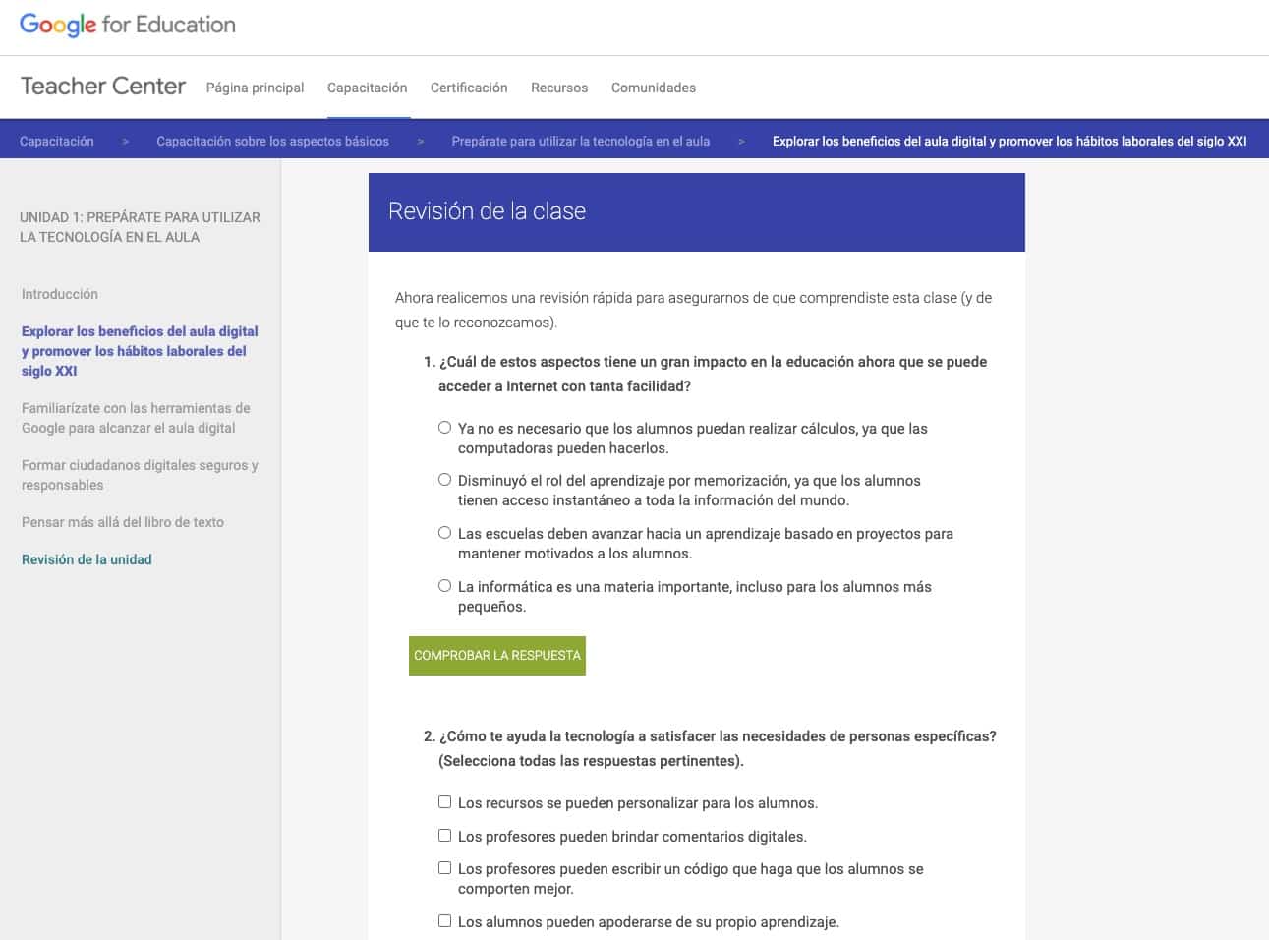Choose the 'aprendizaje por memorización' radio option
The width and height of the screenshot is (1269, 940).
[x=444, y=480]
